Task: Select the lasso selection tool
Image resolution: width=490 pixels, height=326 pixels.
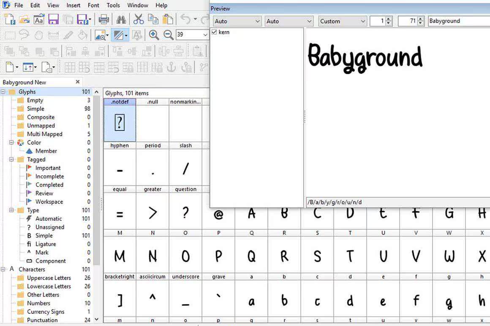Action: tap(24, 35)
